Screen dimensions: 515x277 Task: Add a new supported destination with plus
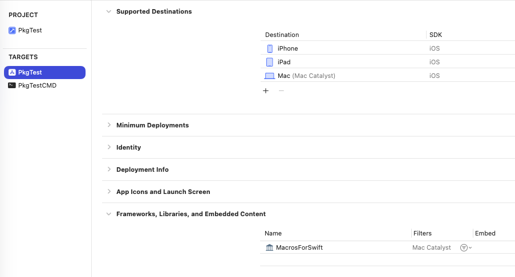click(266, 91)
